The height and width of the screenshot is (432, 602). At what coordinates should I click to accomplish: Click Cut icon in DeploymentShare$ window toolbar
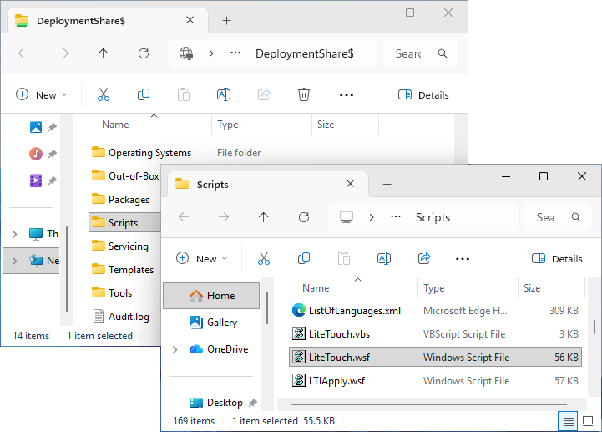pyautogui.click(x=104, y=94)
